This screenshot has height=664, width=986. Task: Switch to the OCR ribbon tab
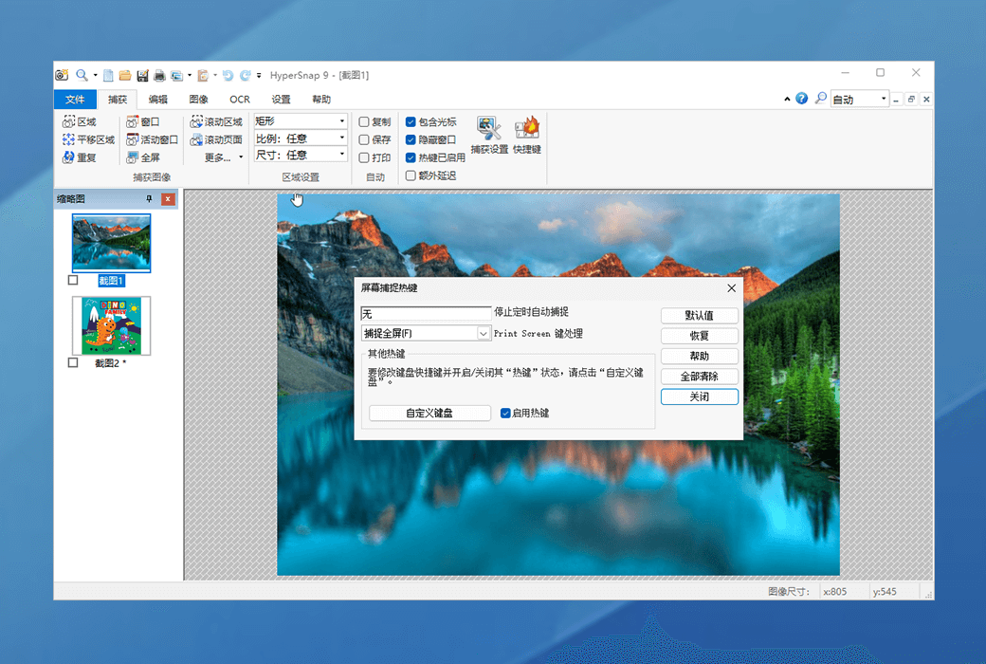pyautogui.click(x=240, y=100)
